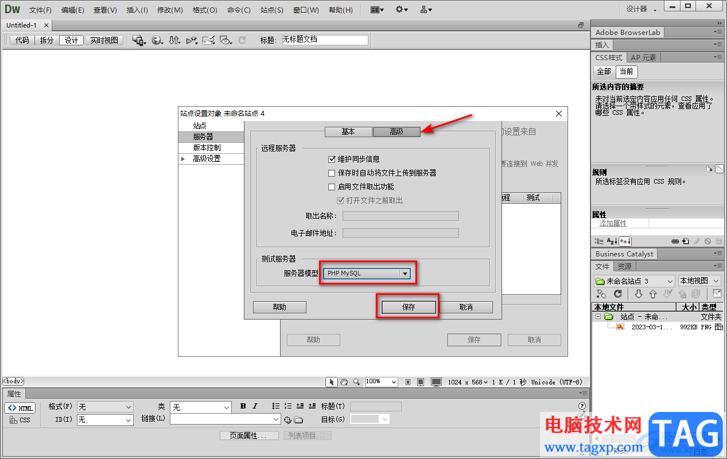The height and width of the screenshot is (459, 727).
Task: Click the browse for file folder icon
Action: click(298, 420)
